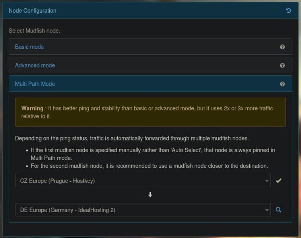The width and height of the screenshot is (301, 238).
Task: Click the Node Configuration title
Action: click(x=33, y=11)
